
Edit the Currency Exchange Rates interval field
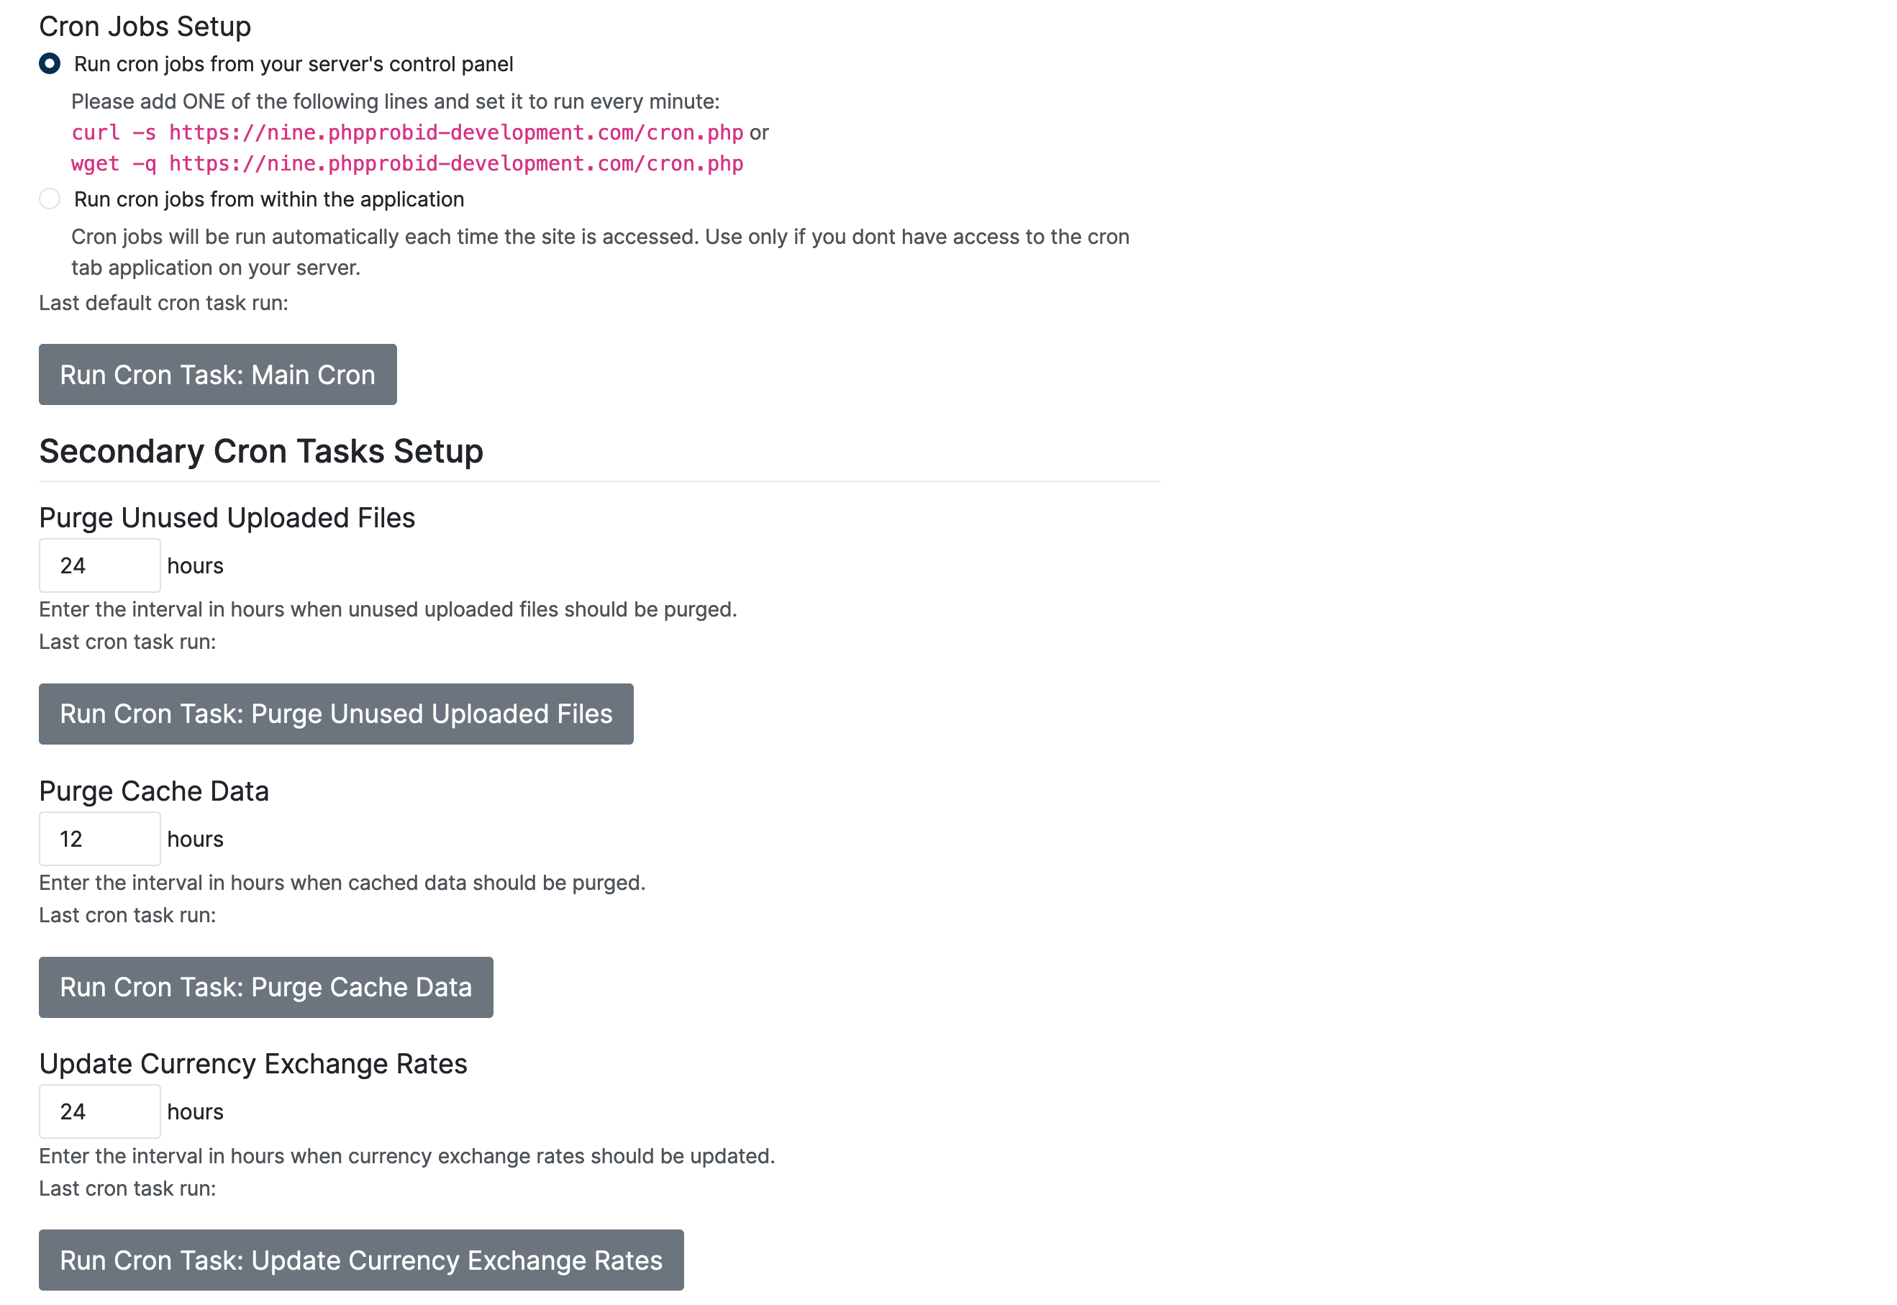click(x=100, y=1111)
